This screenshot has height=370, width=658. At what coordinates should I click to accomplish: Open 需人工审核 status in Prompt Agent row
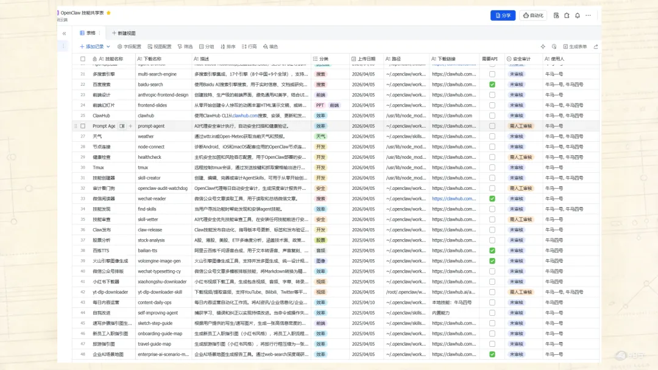[x=521, y=126]
